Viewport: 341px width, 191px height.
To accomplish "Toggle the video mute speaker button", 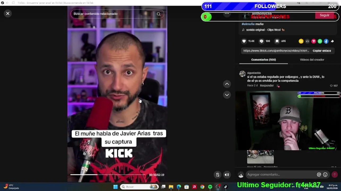I will coord(227,175).
